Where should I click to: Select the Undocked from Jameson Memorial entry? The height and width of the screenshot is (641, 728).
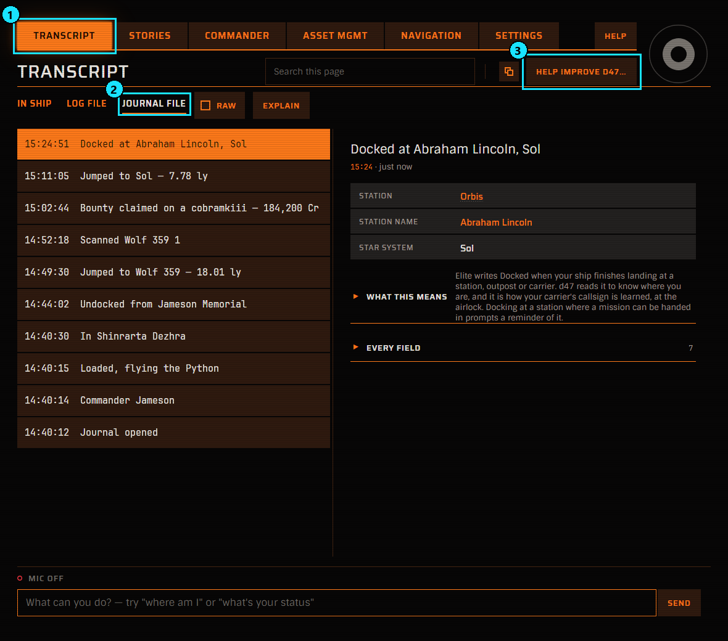[x=173, y=304]
